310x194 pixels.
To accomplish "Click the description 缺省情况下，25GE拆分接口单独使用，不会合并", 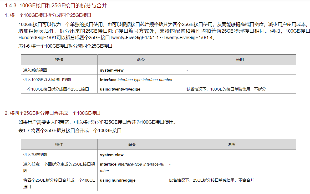I will [x=212, y=180].
